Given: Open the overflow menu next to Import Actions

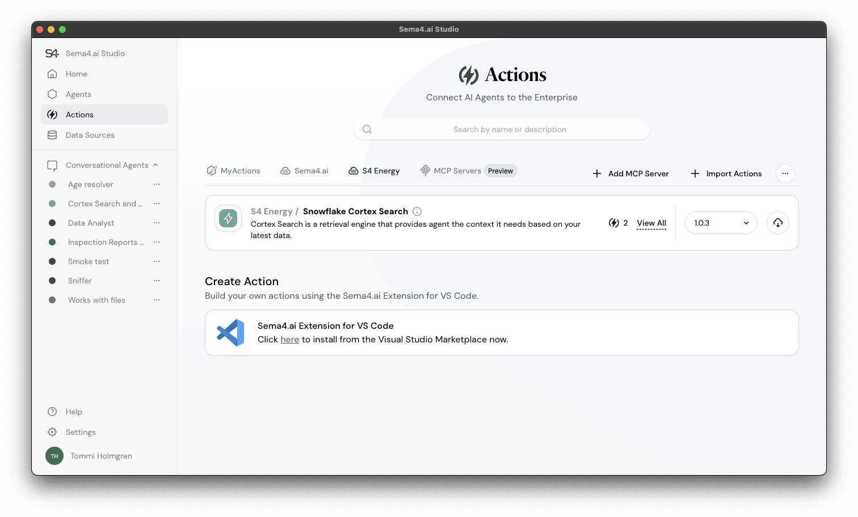Looking at the screenshot, I should [x=785, y=173].
